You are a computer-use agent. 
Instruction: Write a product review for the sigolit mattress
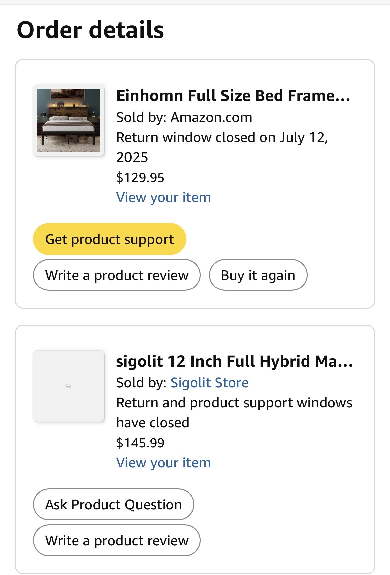[117, 540]
